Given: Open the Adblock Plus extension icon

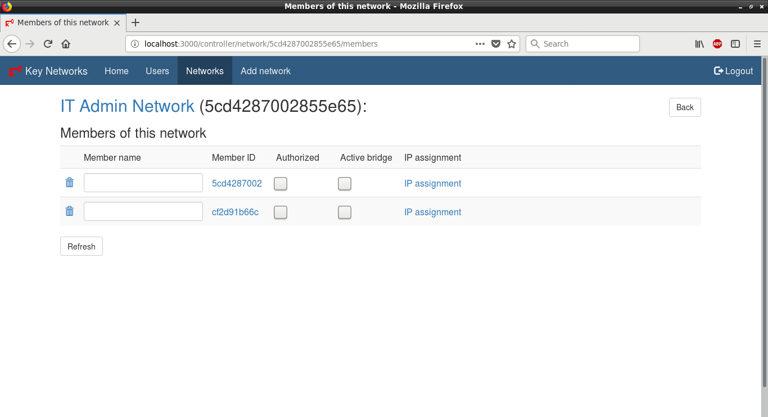Looking at the screenshot, I should tap(717, 44).
